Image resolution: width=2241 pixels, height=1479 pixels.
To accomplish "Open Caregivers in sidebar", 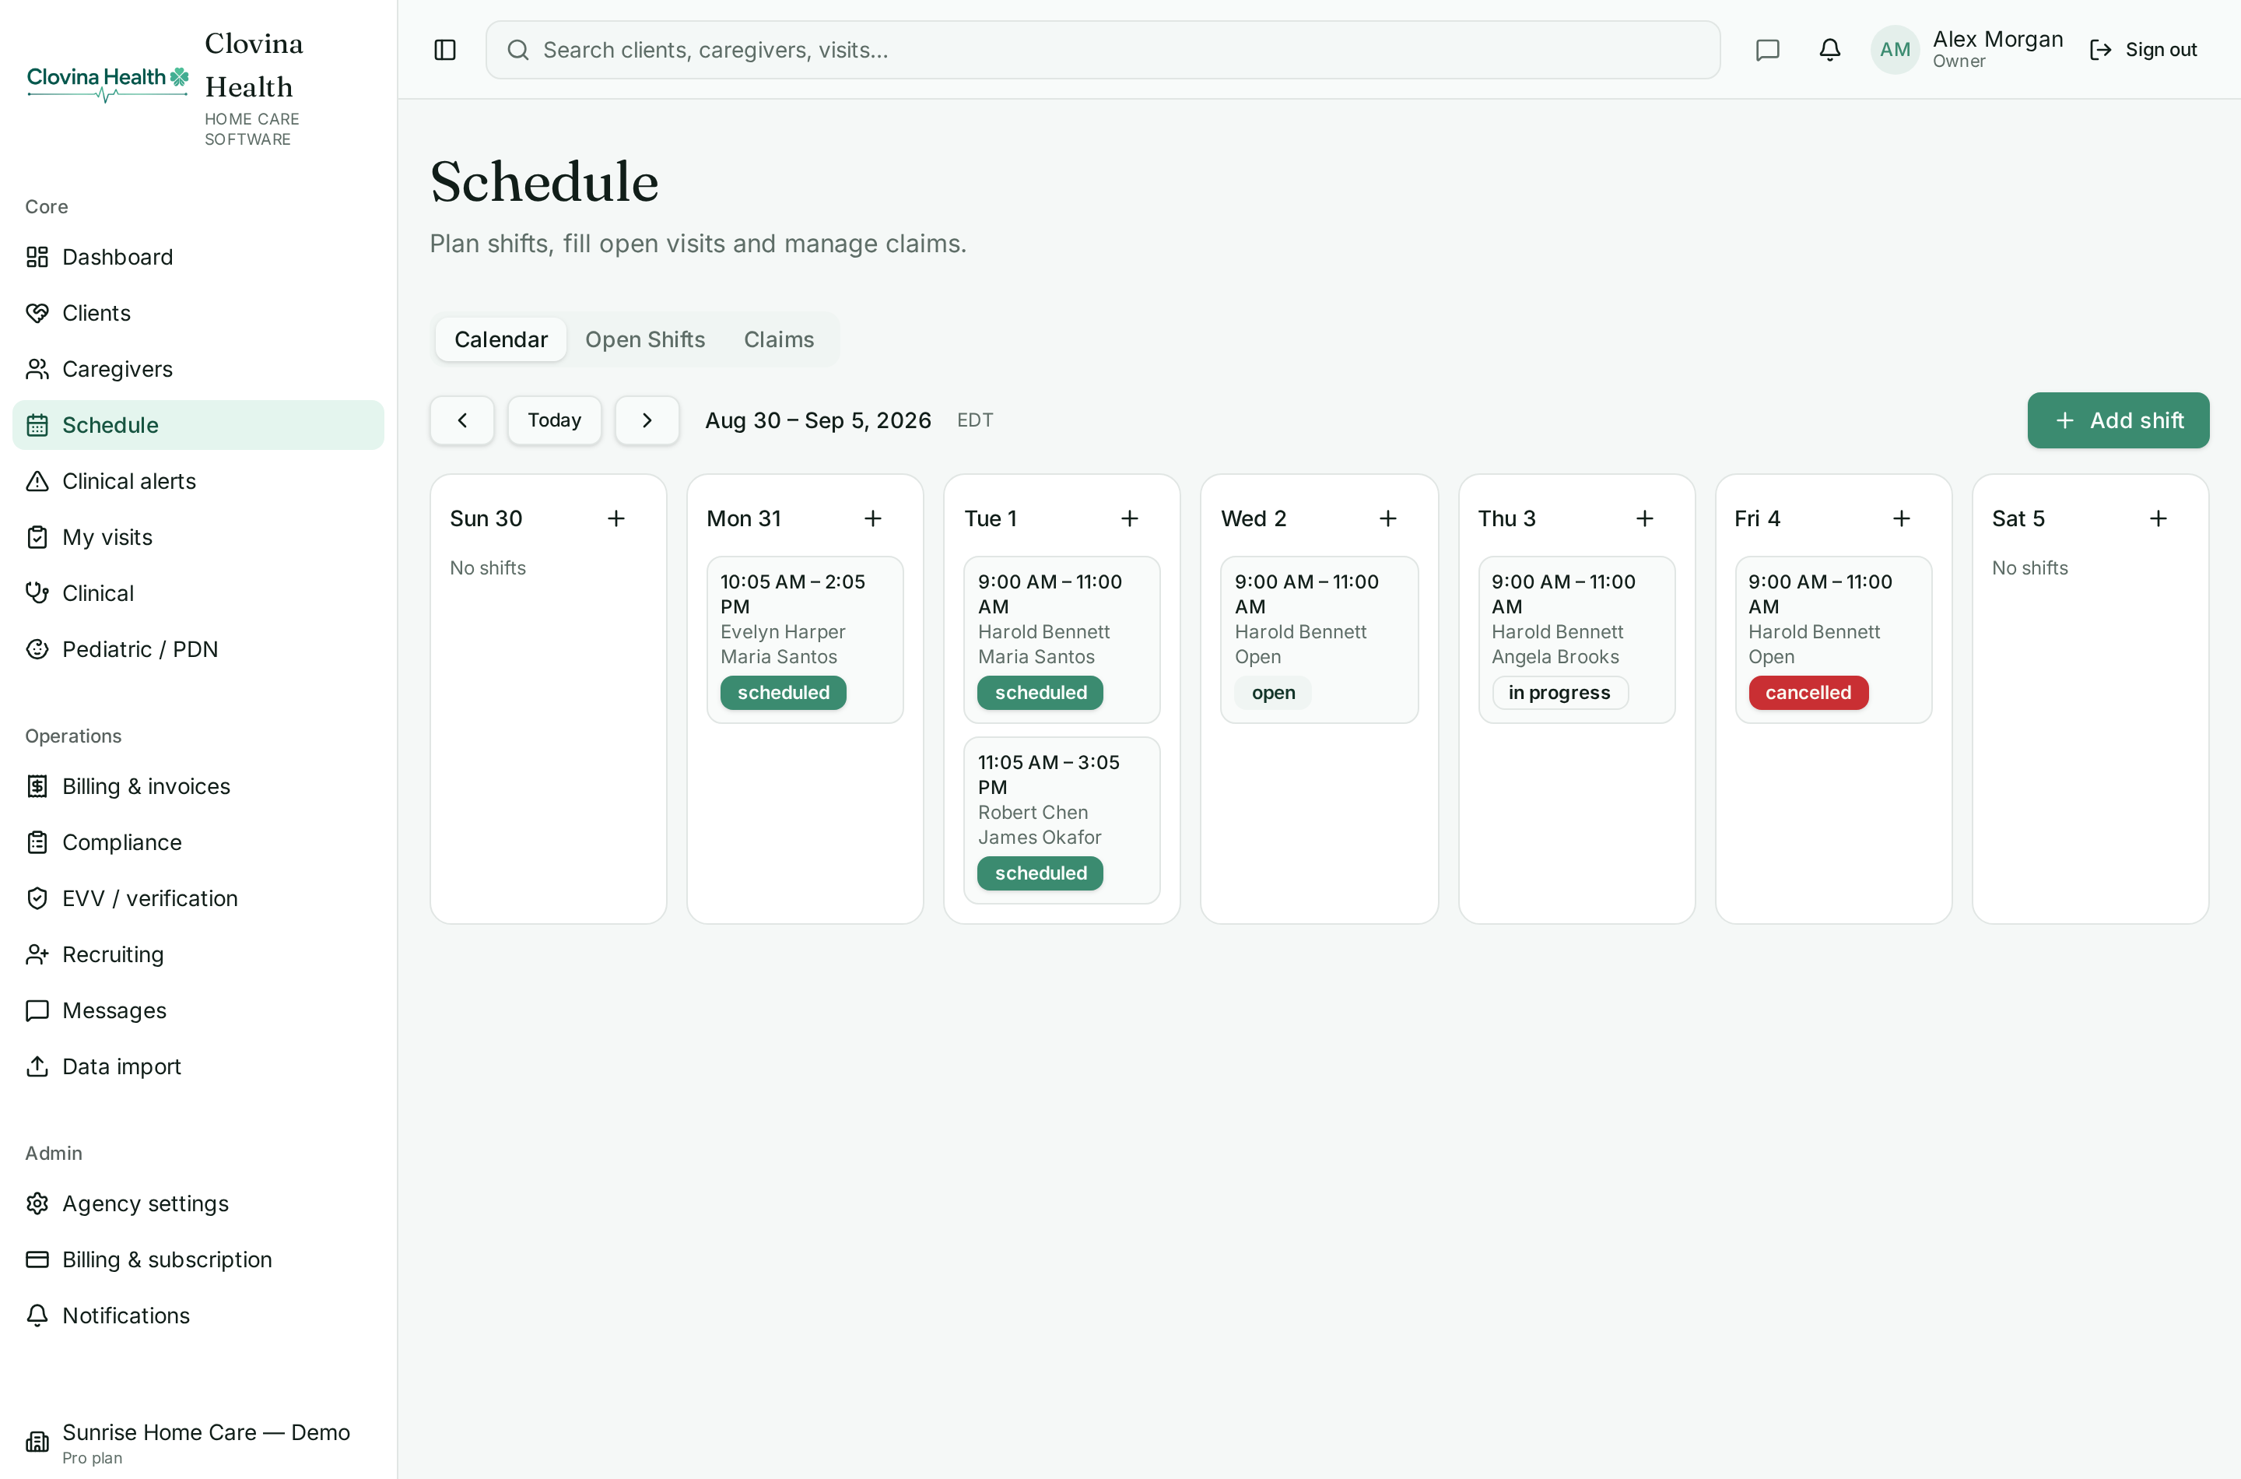I will [x=198, y=370].
